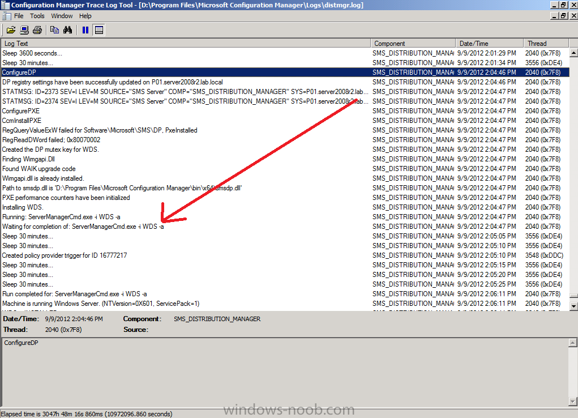
Task: Click the elapsed time status bar text
Action: coord(86,414)
